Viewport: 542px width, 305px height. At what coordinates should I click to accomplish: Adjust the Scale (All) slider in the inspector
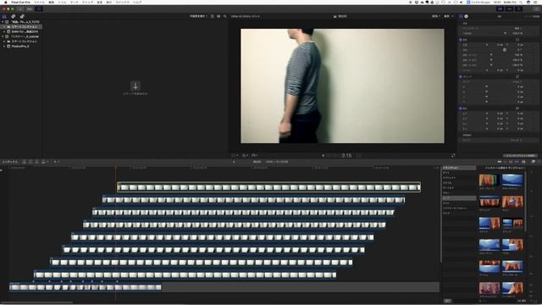click(491, 54)
